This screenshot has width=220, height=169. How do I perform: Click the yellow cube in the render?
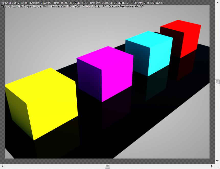click(42, 104)
